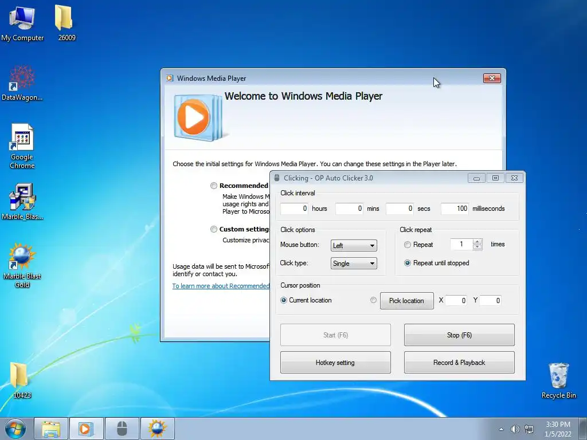
Task: Select the 10423 folder icon
Action: coord(21,380)
